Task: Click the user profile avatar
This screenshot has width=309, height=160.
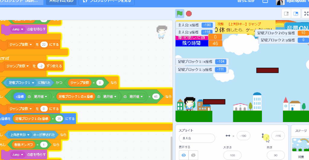Action: (x=280, y=2)
